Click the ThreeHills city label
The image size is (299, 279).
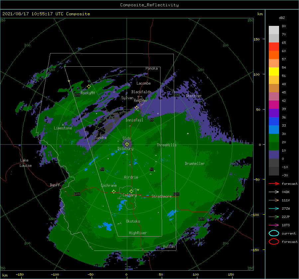[x=167, y=145]
